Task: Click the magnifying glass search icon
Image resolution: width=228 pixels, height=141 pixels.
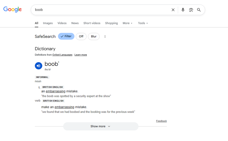Action: click(x=199, y=10)
